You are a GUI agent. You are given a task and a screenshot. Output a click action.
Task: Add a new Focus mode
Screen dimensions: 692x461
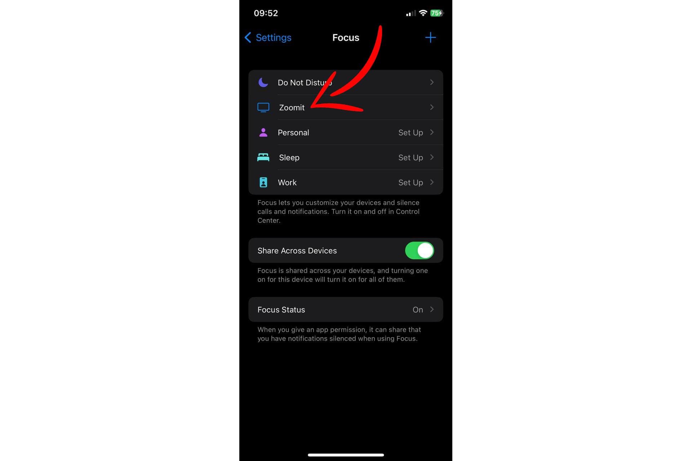(x=430, y=36)
